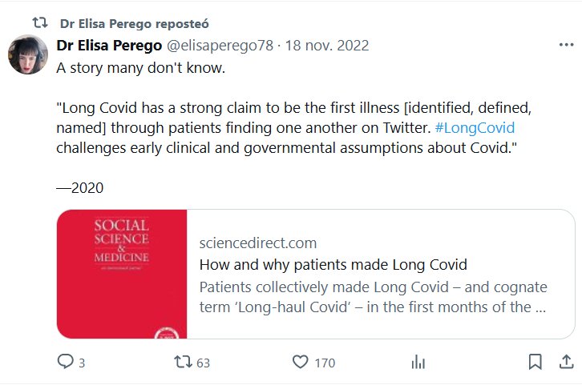The width and height of the screenshot is (582, 389).
Task: Click the share upload icon
Action: pos(566,362)
